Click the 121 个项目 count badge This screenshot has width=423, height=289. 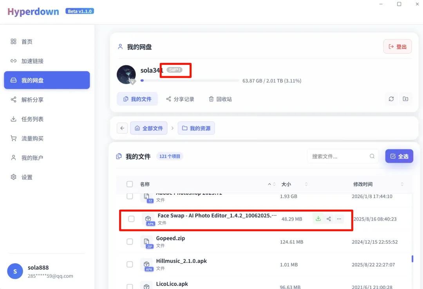pyautogui.click(x=170, y=156)
